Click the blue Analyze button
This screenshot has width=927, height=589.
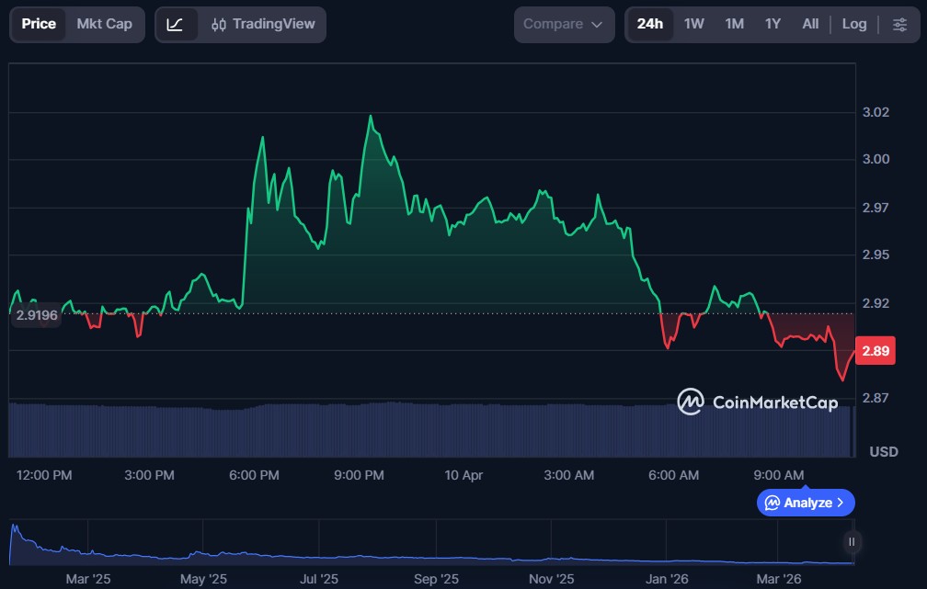(x=806, y=503)
